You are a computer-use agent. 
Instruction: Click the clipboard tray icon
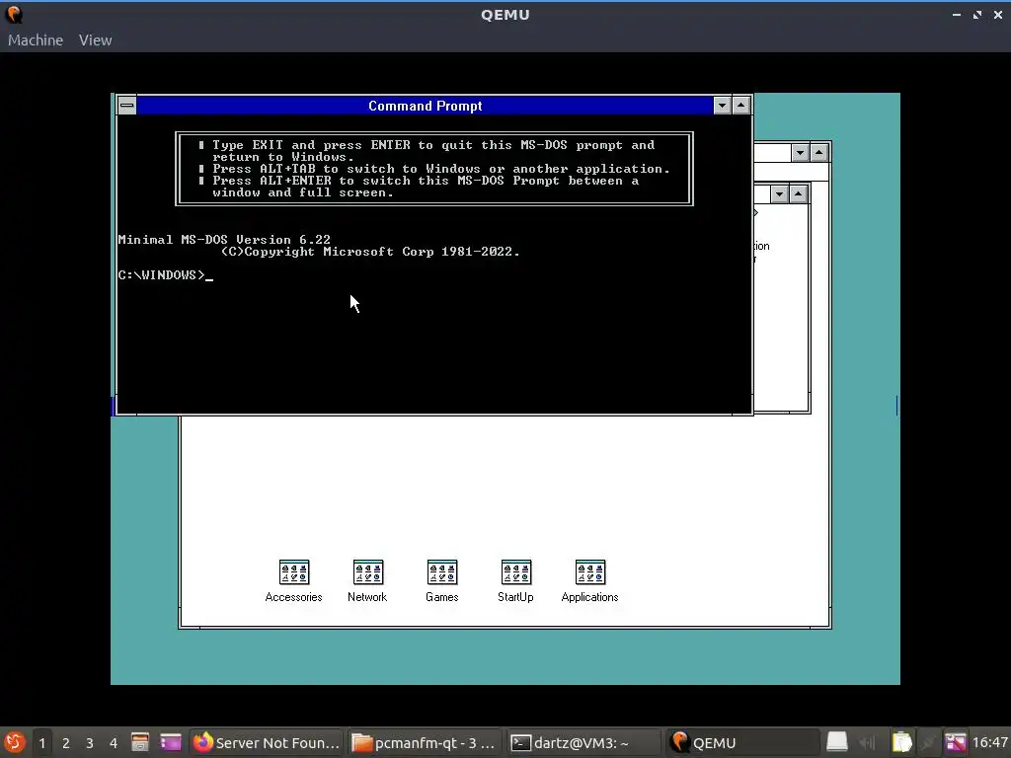click(902, 742)
